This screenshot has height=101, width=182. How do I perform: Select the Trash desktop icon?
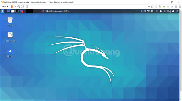click(x=10, y=22)
